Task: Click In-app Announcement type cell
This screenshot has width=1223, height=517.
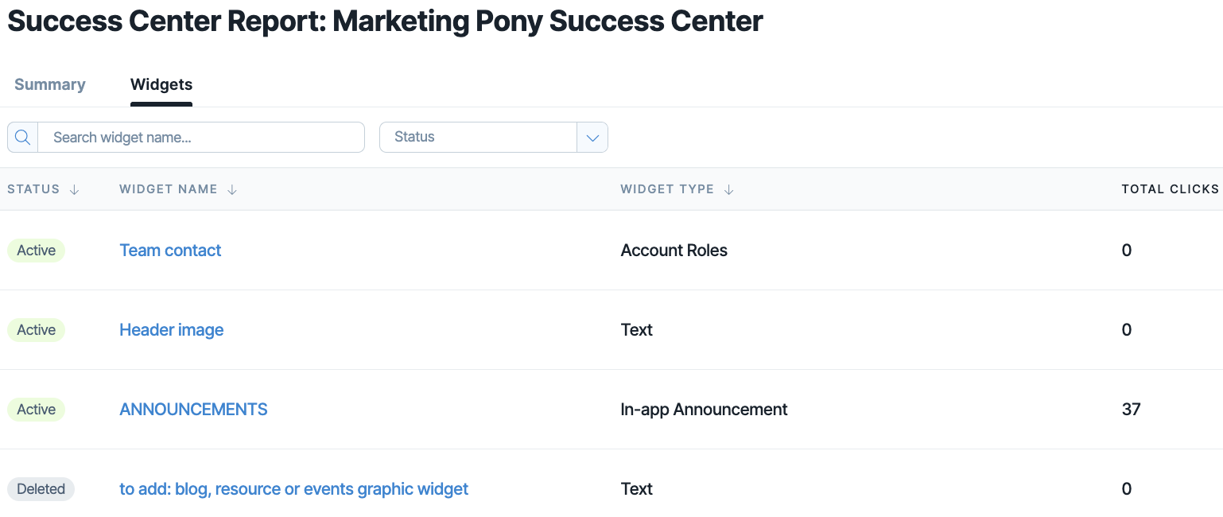Action: [x=704, y=409]
